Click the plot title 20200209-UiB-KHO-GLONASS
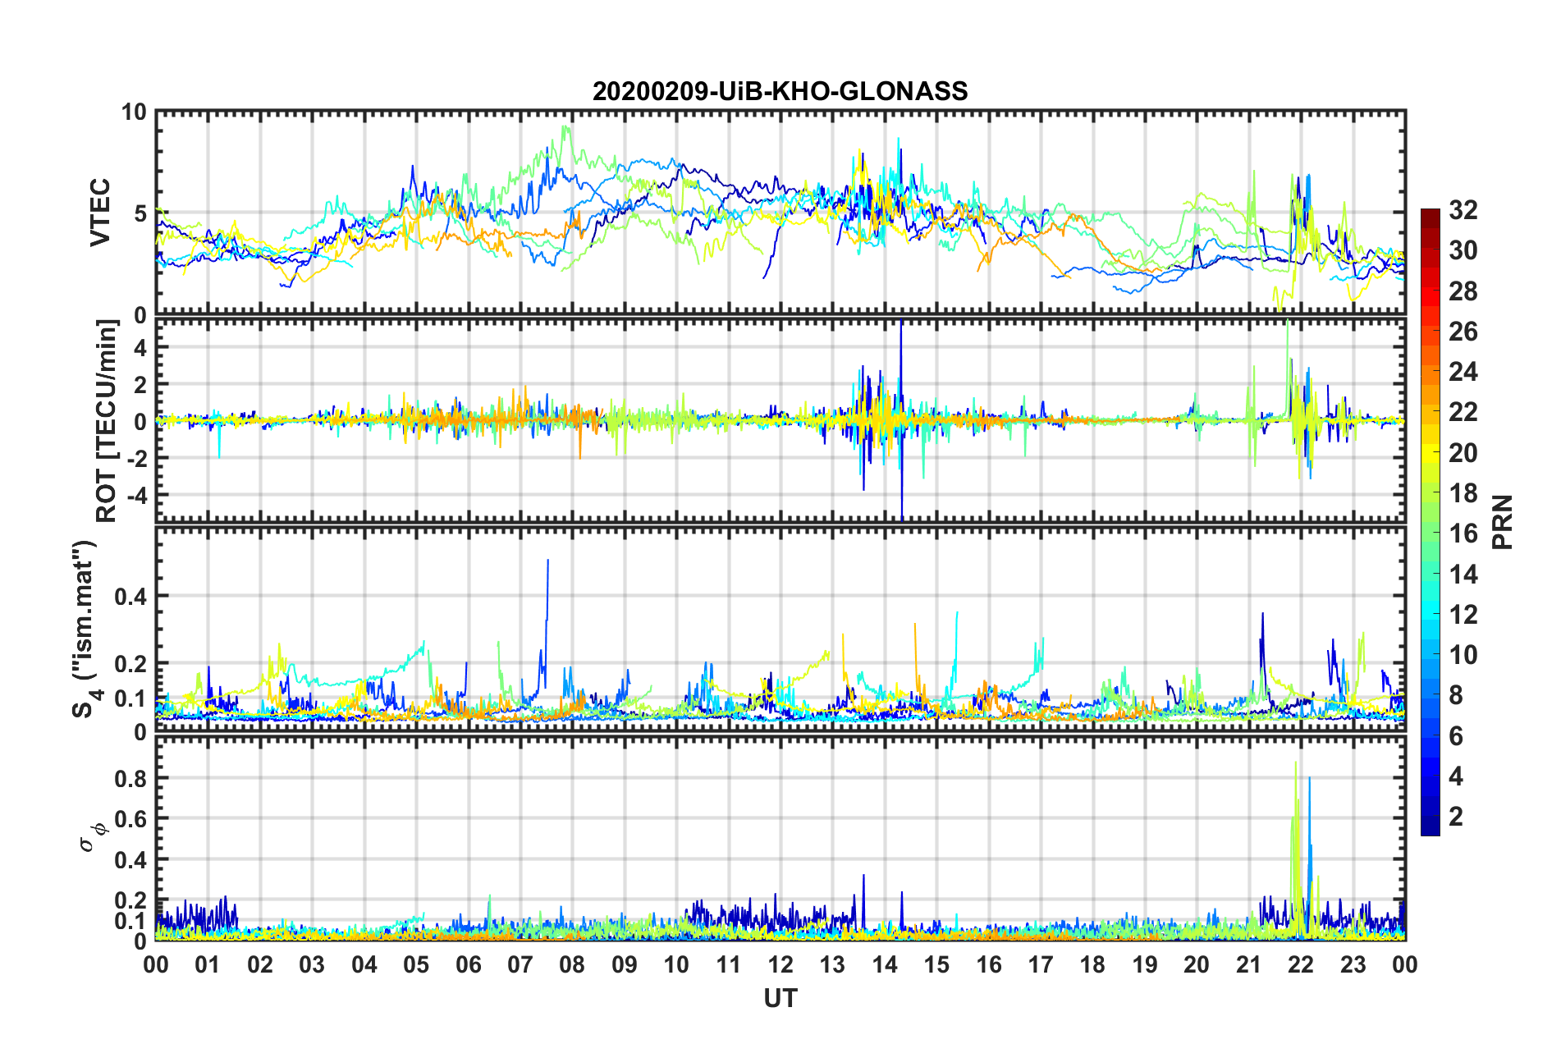 tap(780, 90)
